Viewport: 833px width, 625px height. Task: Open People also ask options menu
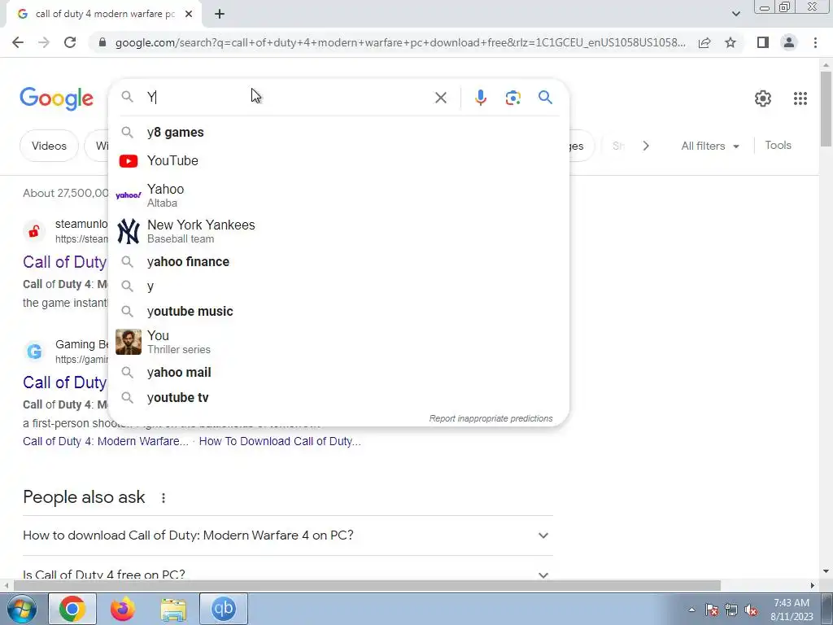[164, 498]
